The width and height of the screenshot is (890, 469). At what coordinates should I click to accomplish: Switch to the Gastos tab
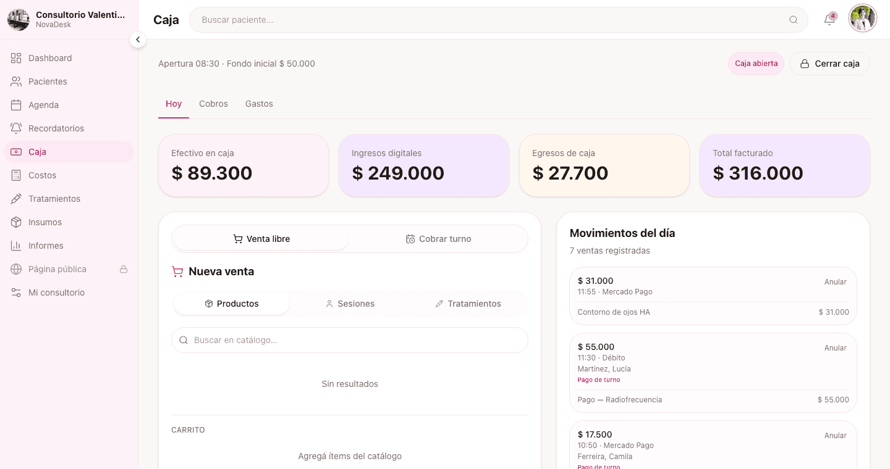tap(259, 104)
